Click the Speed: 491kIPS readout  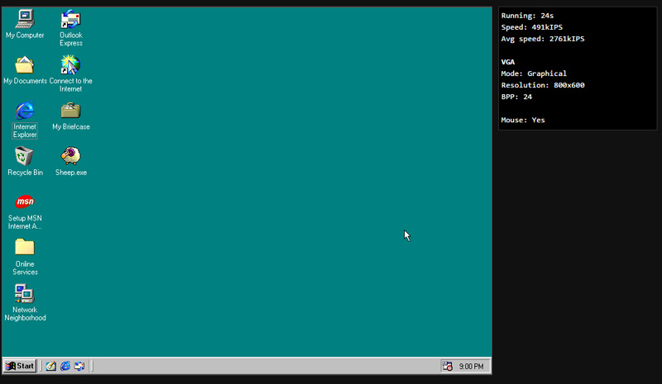(x=532, y=27)
